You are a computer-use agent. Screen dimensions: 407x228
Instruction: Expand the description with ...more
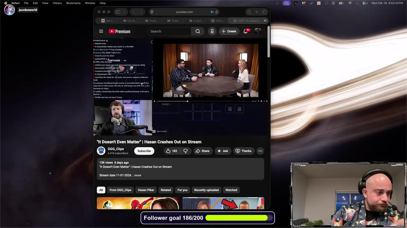pos(137,175)
